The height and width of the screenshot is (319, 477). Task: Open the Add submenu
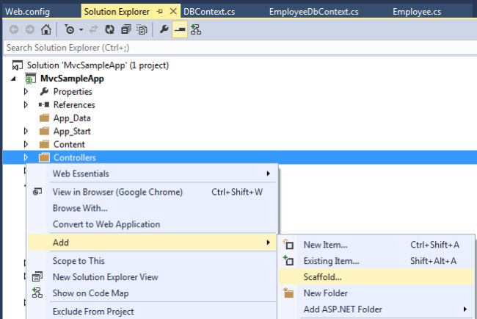click(152, 243)
